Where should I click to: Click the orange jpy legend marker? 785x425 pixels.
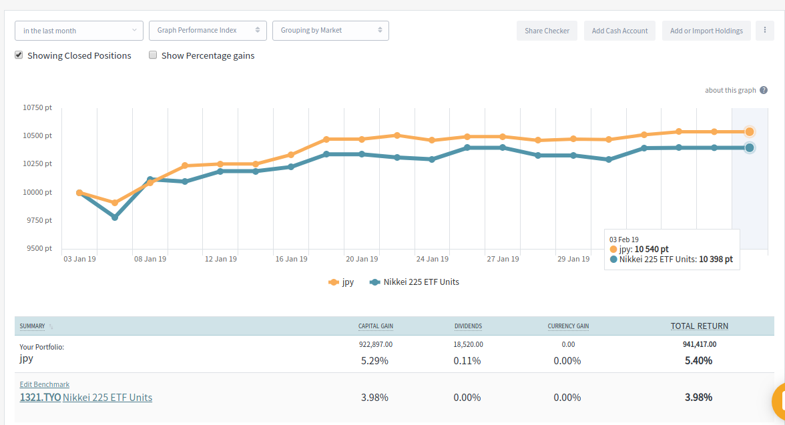334,282
